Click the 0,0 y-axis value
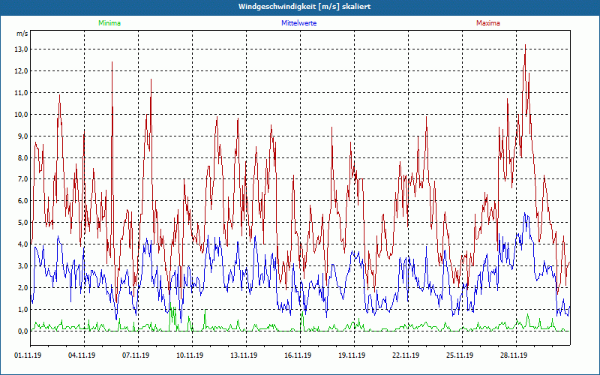Screen dimensions: 600x375 [x=22, y=331]
